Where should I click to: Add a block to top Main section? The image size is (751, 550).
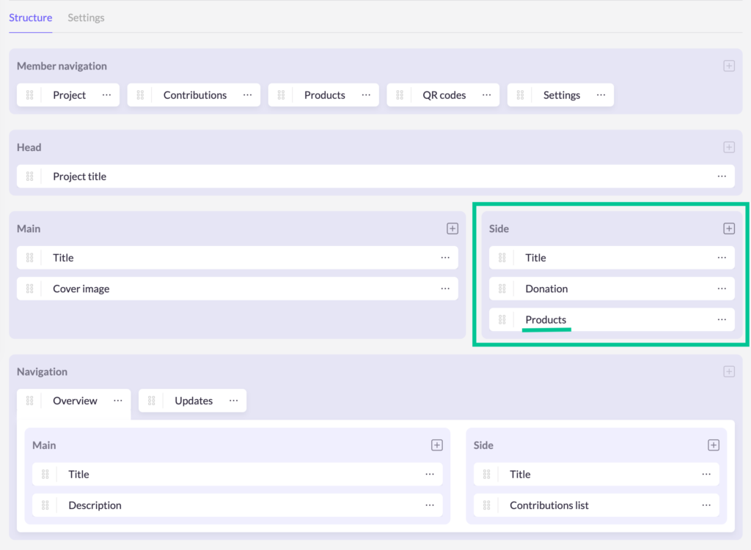[x=452, y=228]
